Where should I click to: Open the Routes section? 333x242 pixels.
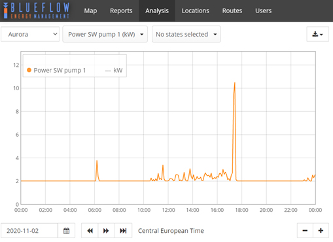click(x=232, y=10)
